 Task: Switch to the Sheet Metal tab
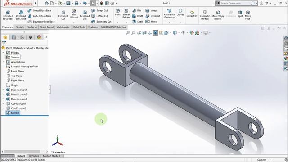tap(47, 27)
